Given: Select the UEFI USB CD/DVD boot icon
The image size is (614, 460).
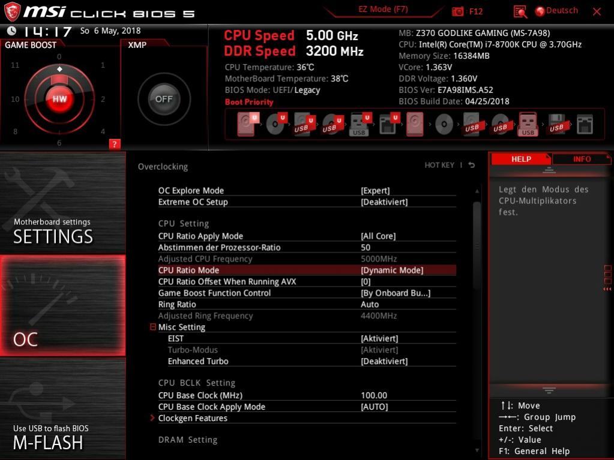Looking at the screenshot, I should coord(333,124).
